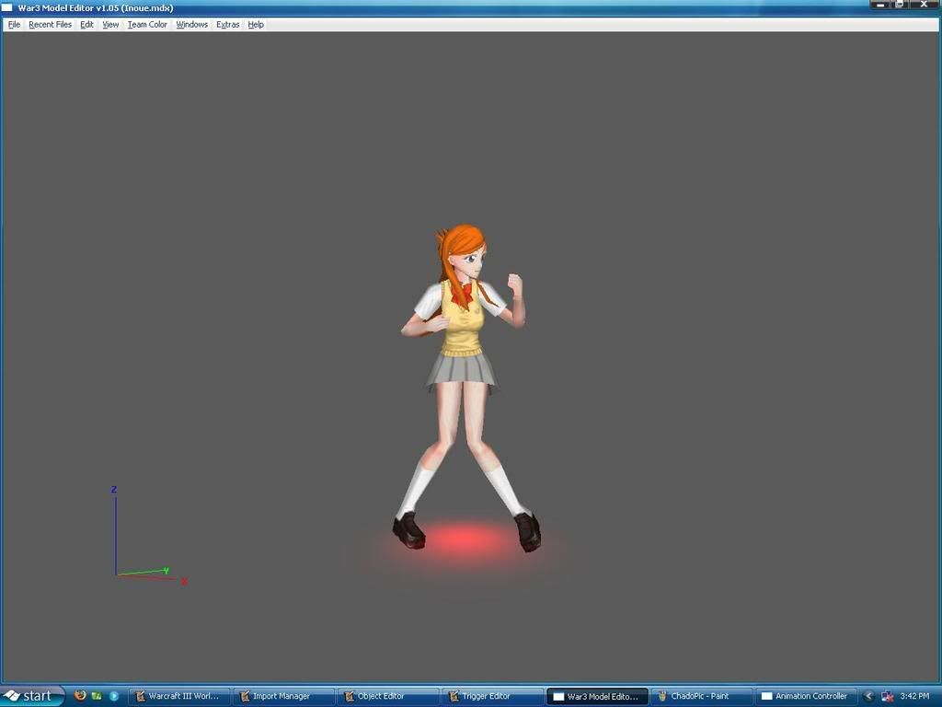Click the 3:42 PM system clock
Screen dimensions: 942x707
(x=914, y=696)
